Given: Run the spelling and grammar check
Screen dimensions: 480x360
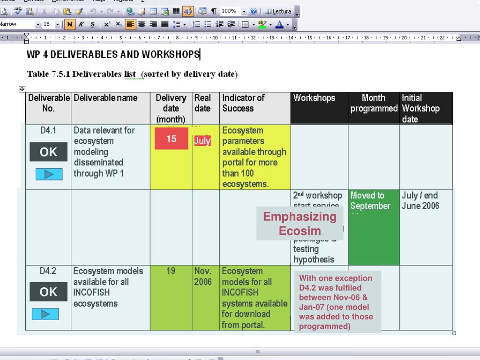Looking at the screenshot, I should click(x=18, y=12).
